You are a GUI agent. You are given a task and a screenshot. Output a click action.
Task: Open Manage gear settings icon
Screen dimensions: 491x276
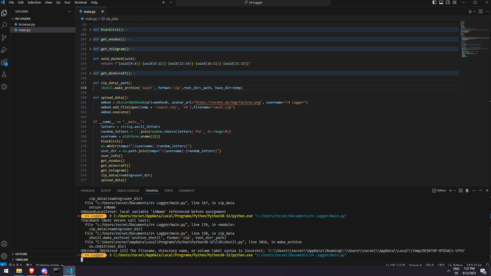(4, 256)
